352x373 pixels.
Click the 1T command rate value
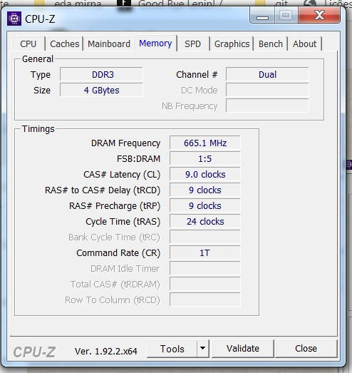point(205,253)
